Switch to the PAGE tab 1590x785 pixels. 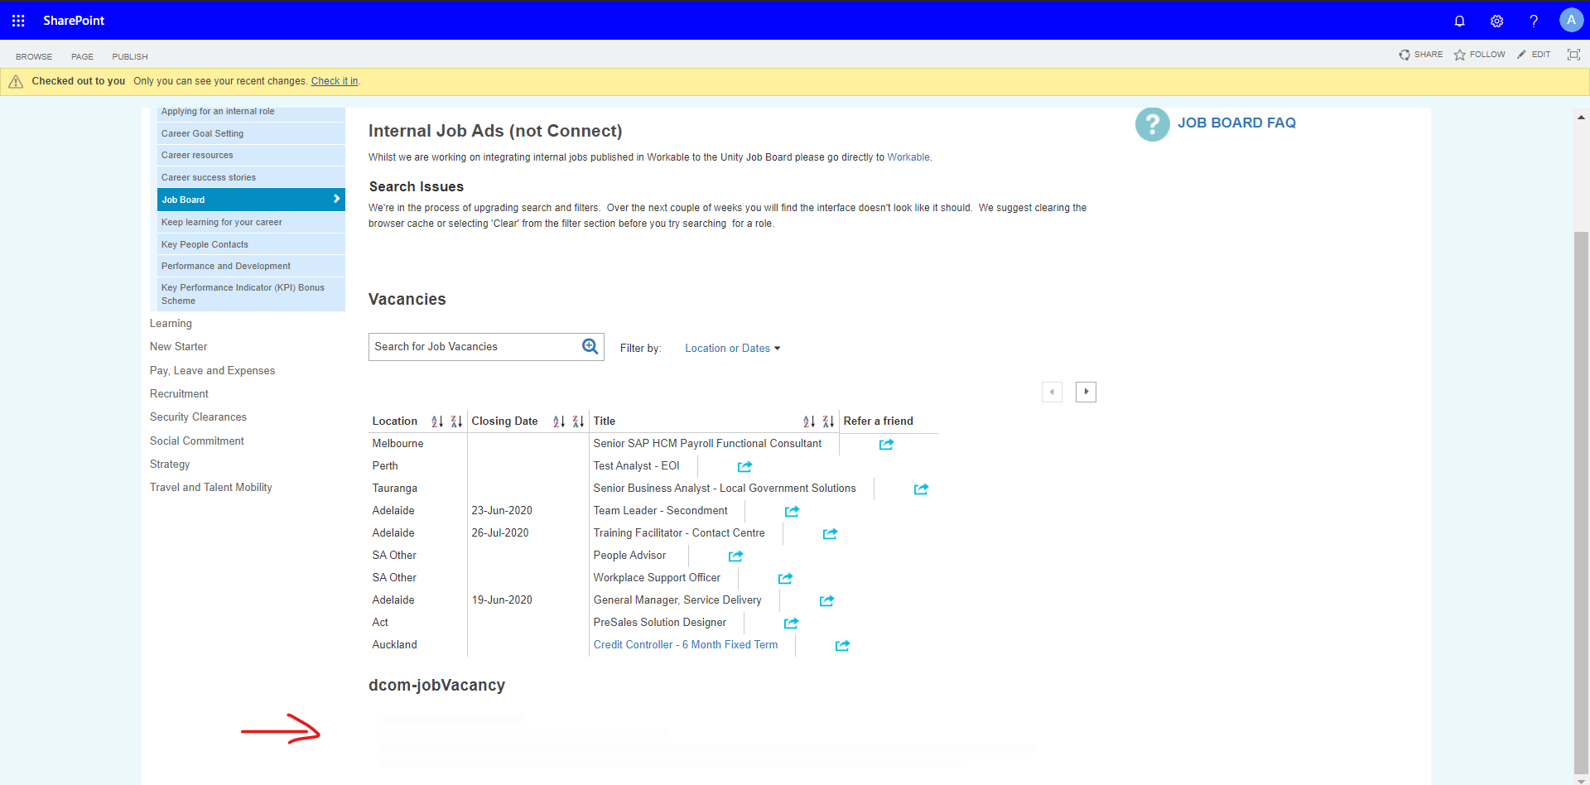(x=82, y=56)
